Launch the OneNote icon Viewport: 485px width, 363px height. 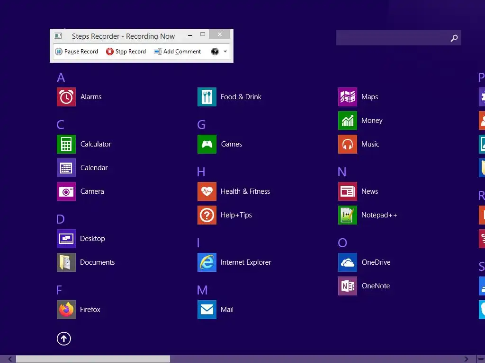point(348,286)
